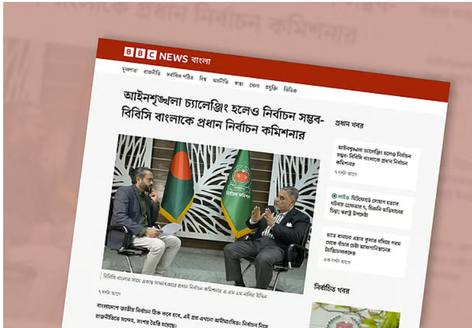
Task: Open the অর্থনীতি (Economy) section
Action: [x=221, y=80]
